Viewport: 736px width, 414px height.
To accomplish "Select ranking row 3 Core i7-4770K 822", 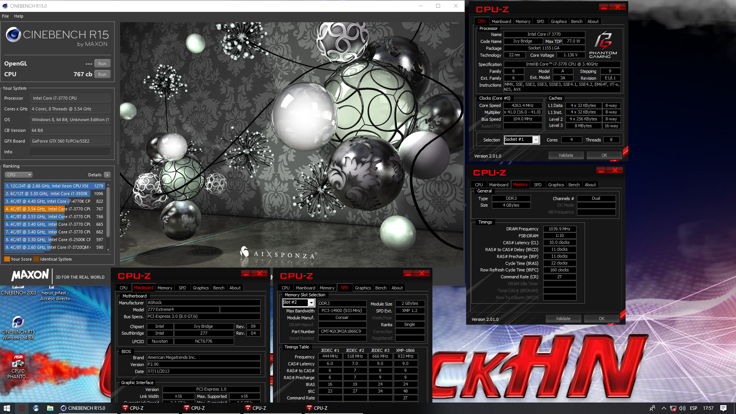I will point(54,201).
